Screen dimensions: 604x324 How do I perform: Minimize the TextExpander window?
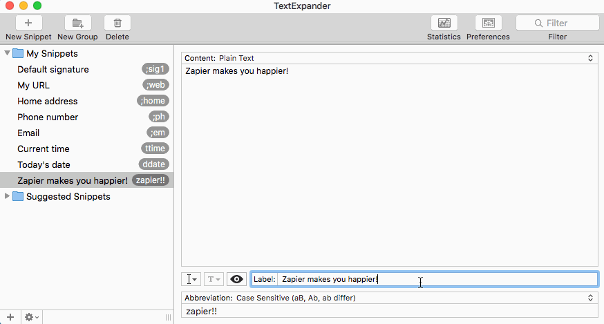pyautogui.click(x=23, y=6)
